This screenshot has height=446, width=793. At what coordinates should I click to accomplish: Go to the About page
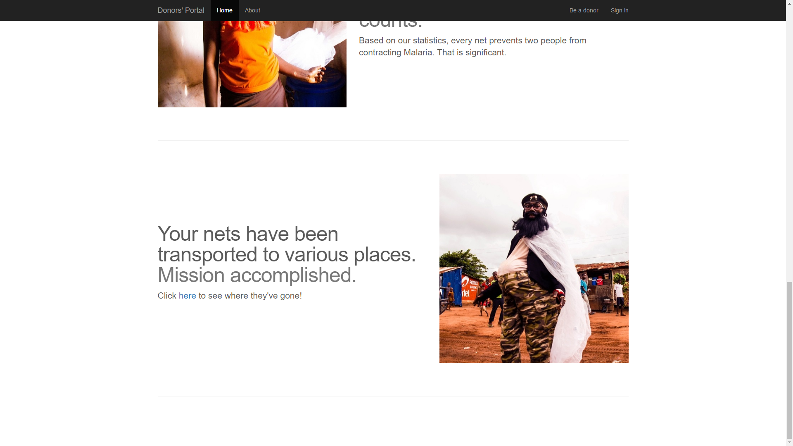click(252, 10)
